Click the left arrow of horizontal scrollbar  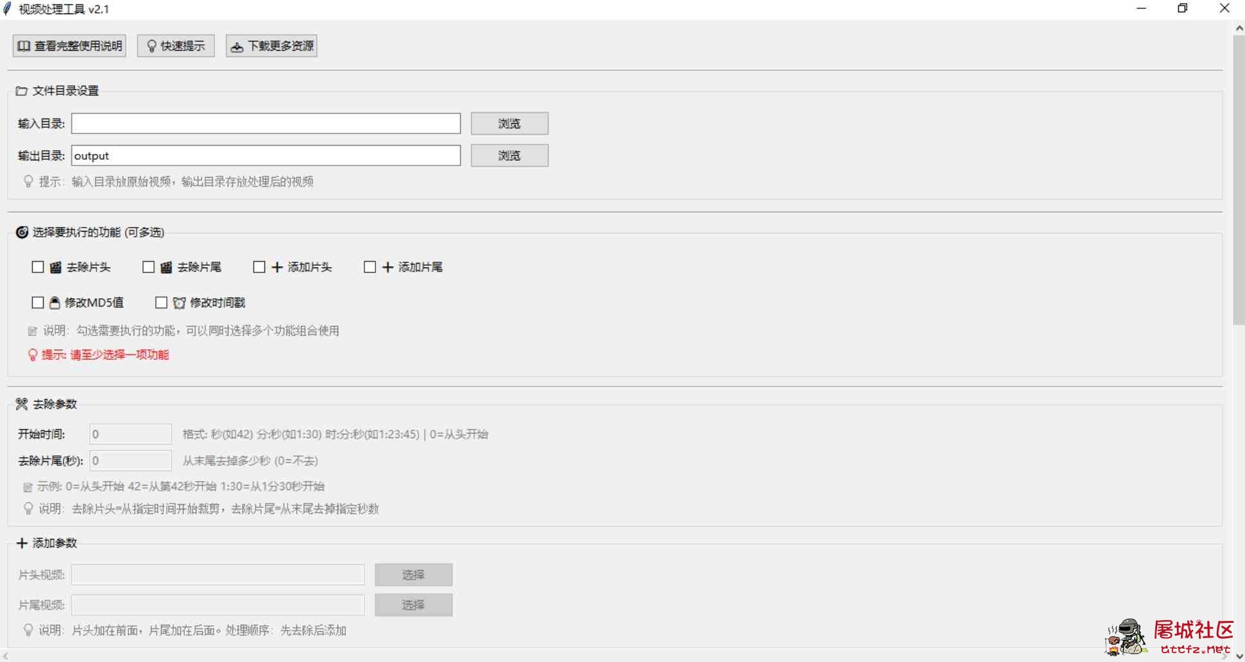click(6, 656)
